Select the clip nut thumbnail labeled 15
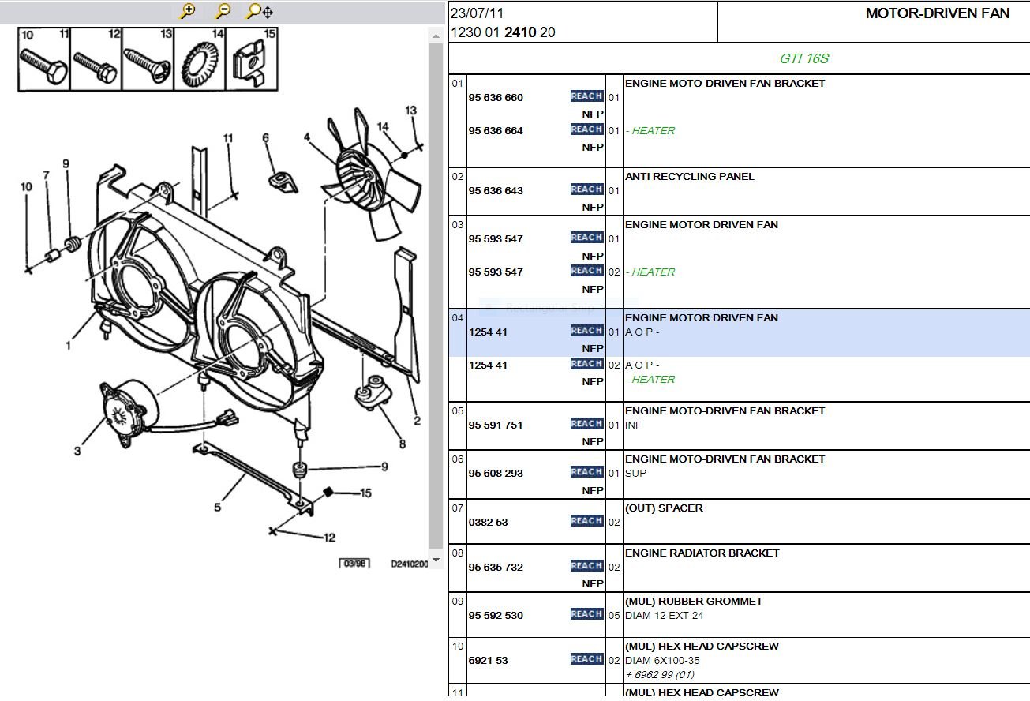This screenshot has width=1030, height=701. pyautogui.click(x=252, y=59)
